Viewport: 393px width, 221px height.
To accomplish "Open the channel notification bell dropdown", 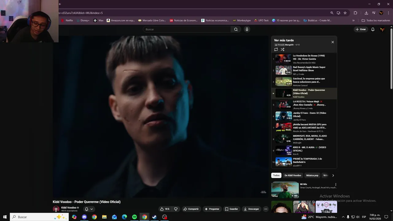I will [89, 209].
